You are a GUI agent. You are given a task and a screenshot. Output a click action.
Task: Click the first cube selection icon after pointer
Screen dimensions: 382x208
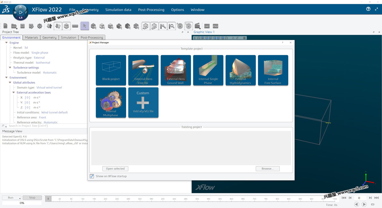[x=94, y=26]
